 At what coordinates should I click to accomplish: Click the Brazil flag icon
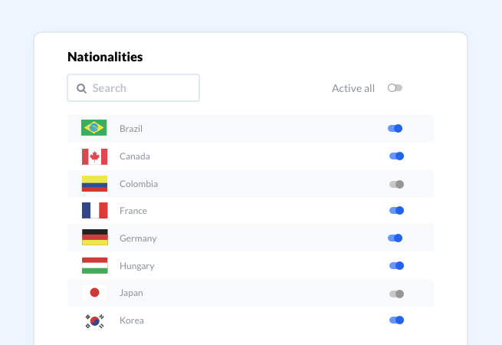pos(94,127)
